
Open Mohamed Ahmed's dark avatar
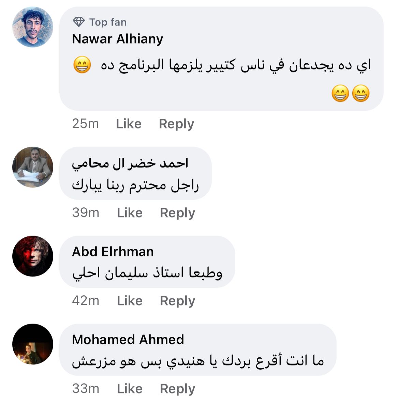click(x=33, y=344)
